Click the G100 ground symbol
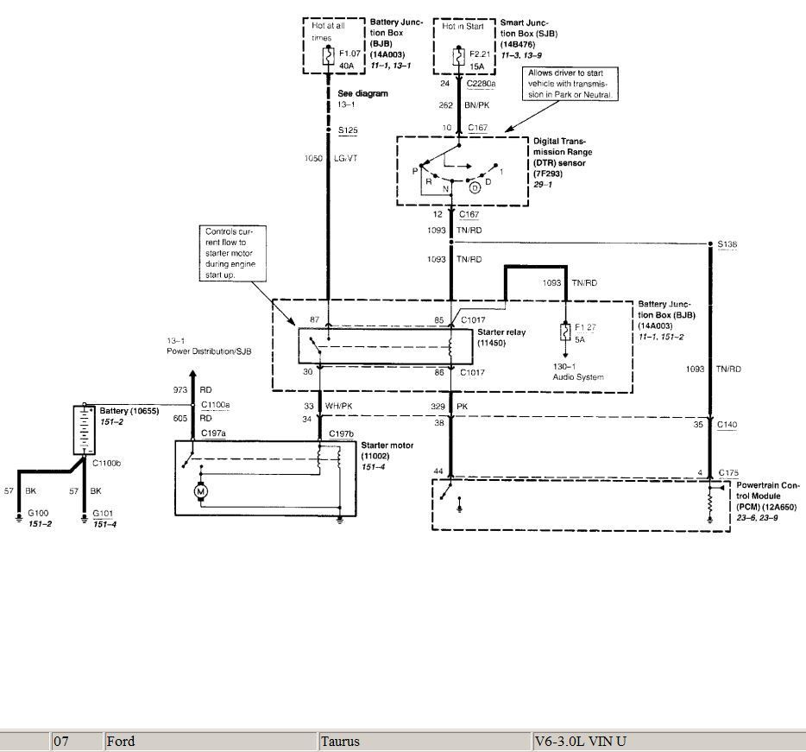Screen dimensions: 806x752 pyautogui.click(x=19, y=518)
